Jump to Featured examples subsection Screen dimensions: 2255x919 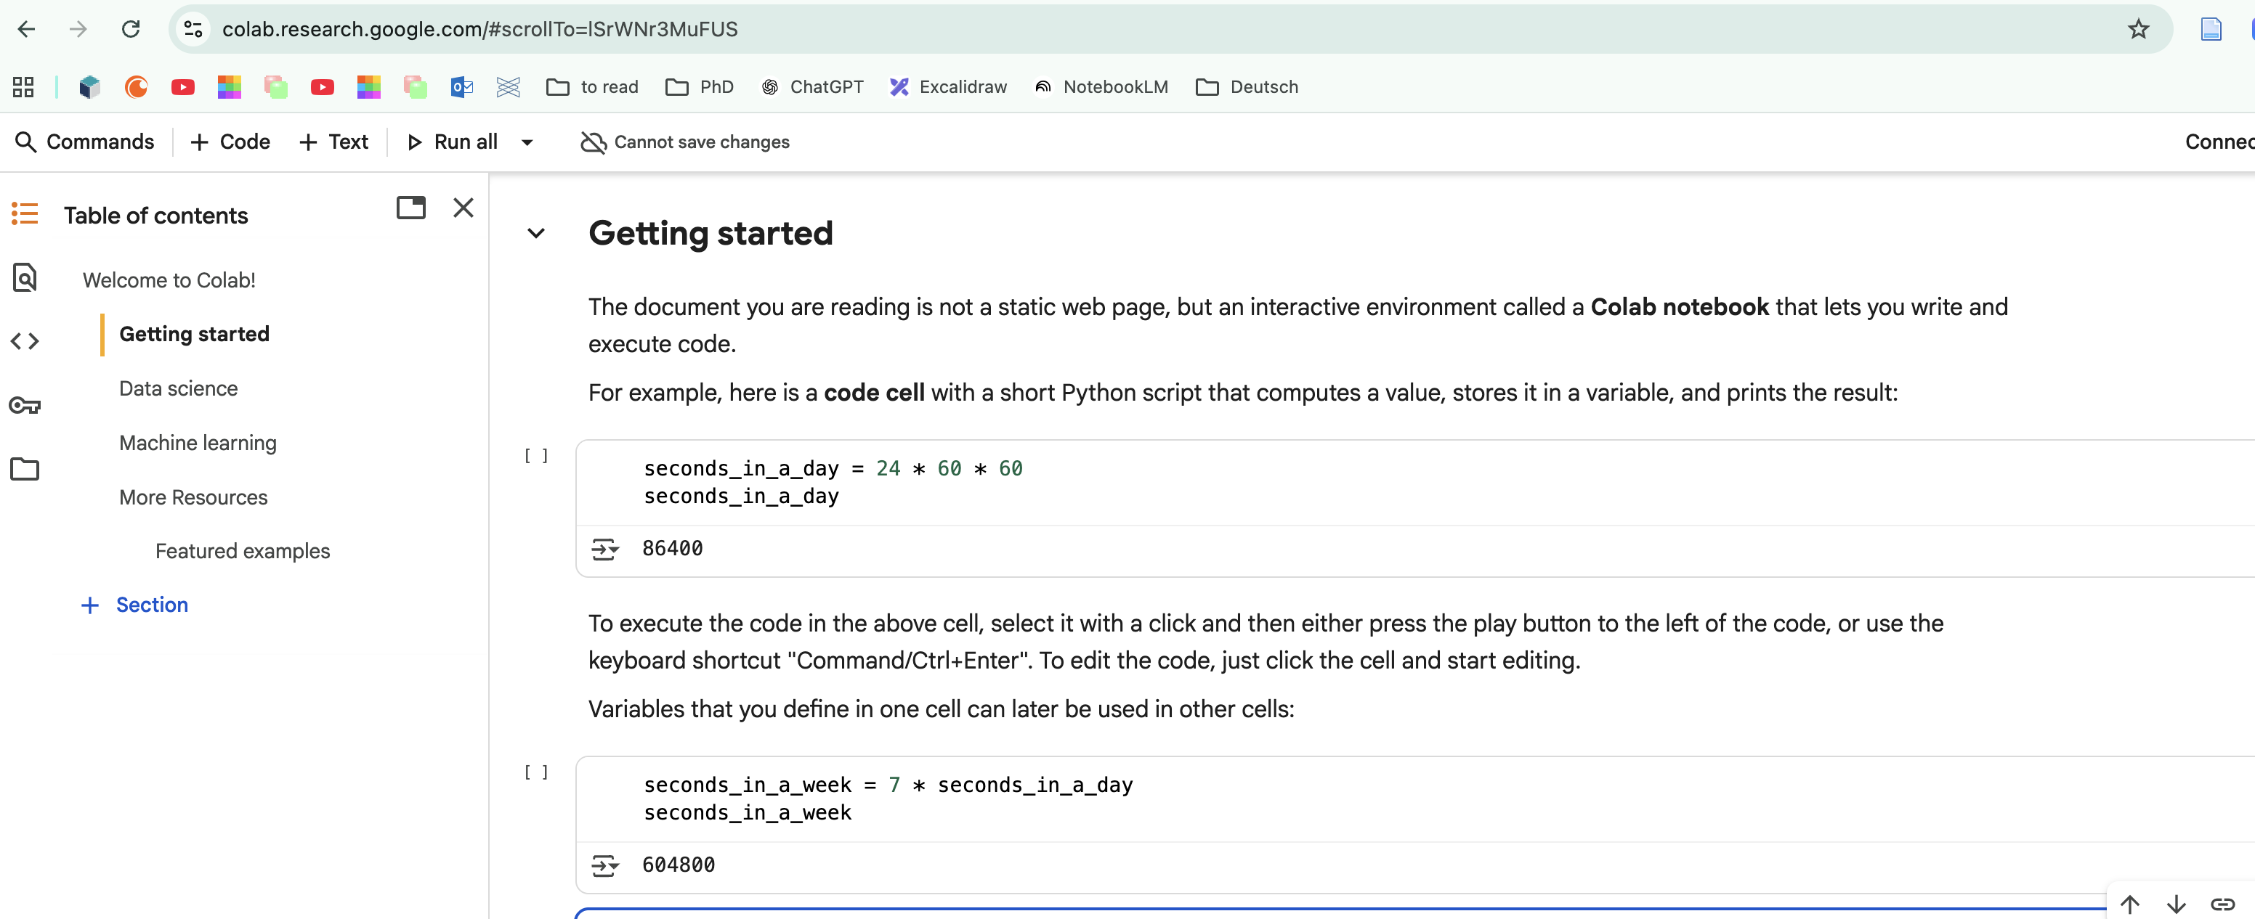243,551
